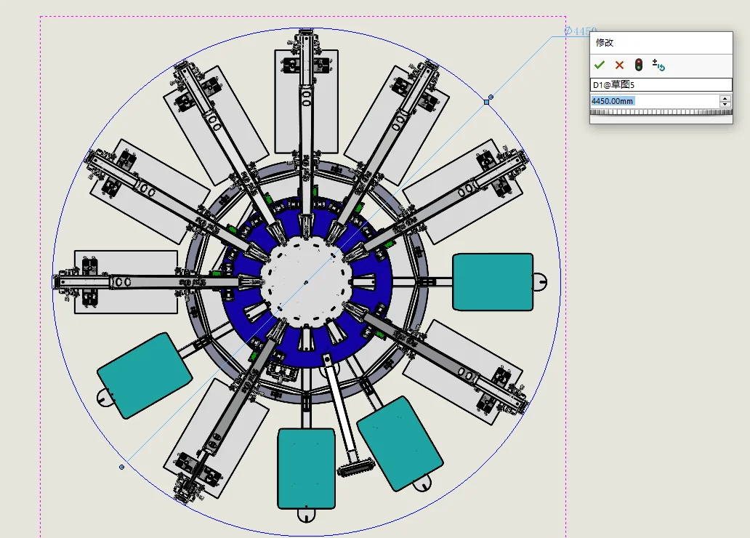Click the lower-left dimension leader endpoint

click(x=121, y=467)
